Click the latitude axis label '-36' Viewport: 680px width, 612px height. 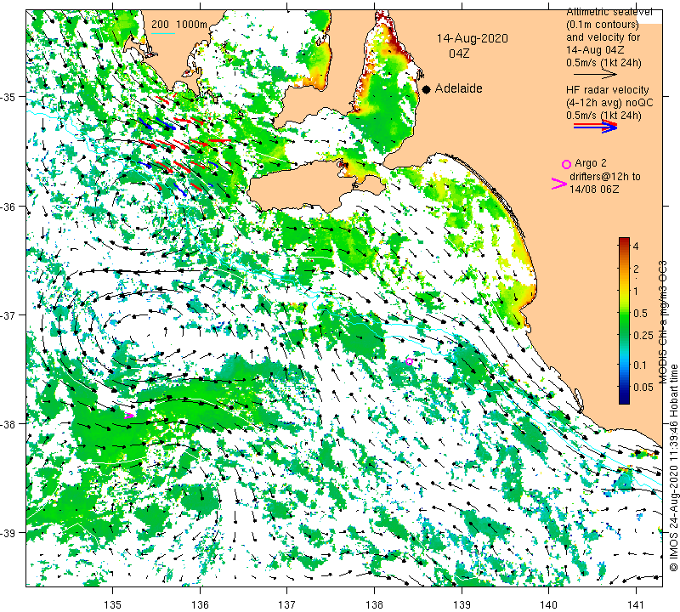click(x=8, y=206)
